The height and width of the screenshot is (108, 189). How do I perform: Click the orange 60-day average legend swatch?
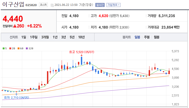pos(19,49)
